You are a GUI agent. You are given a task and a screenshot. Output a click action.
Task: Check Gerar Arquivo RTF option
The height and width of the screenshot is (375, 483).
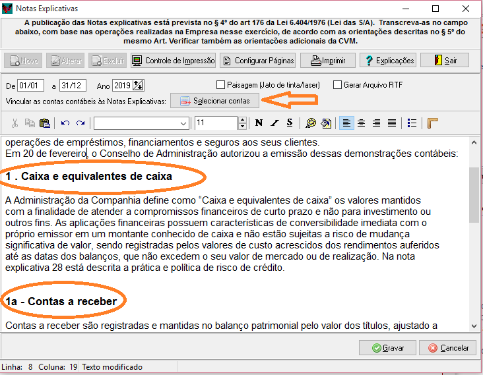pyautogui.click(x=338, y=85)
